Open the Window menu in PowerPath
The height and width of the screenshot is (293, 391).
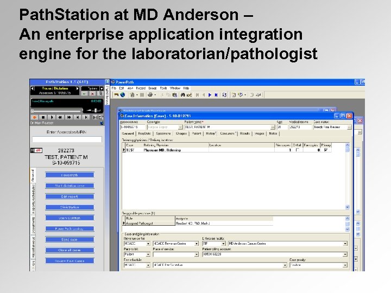(175, 88)
